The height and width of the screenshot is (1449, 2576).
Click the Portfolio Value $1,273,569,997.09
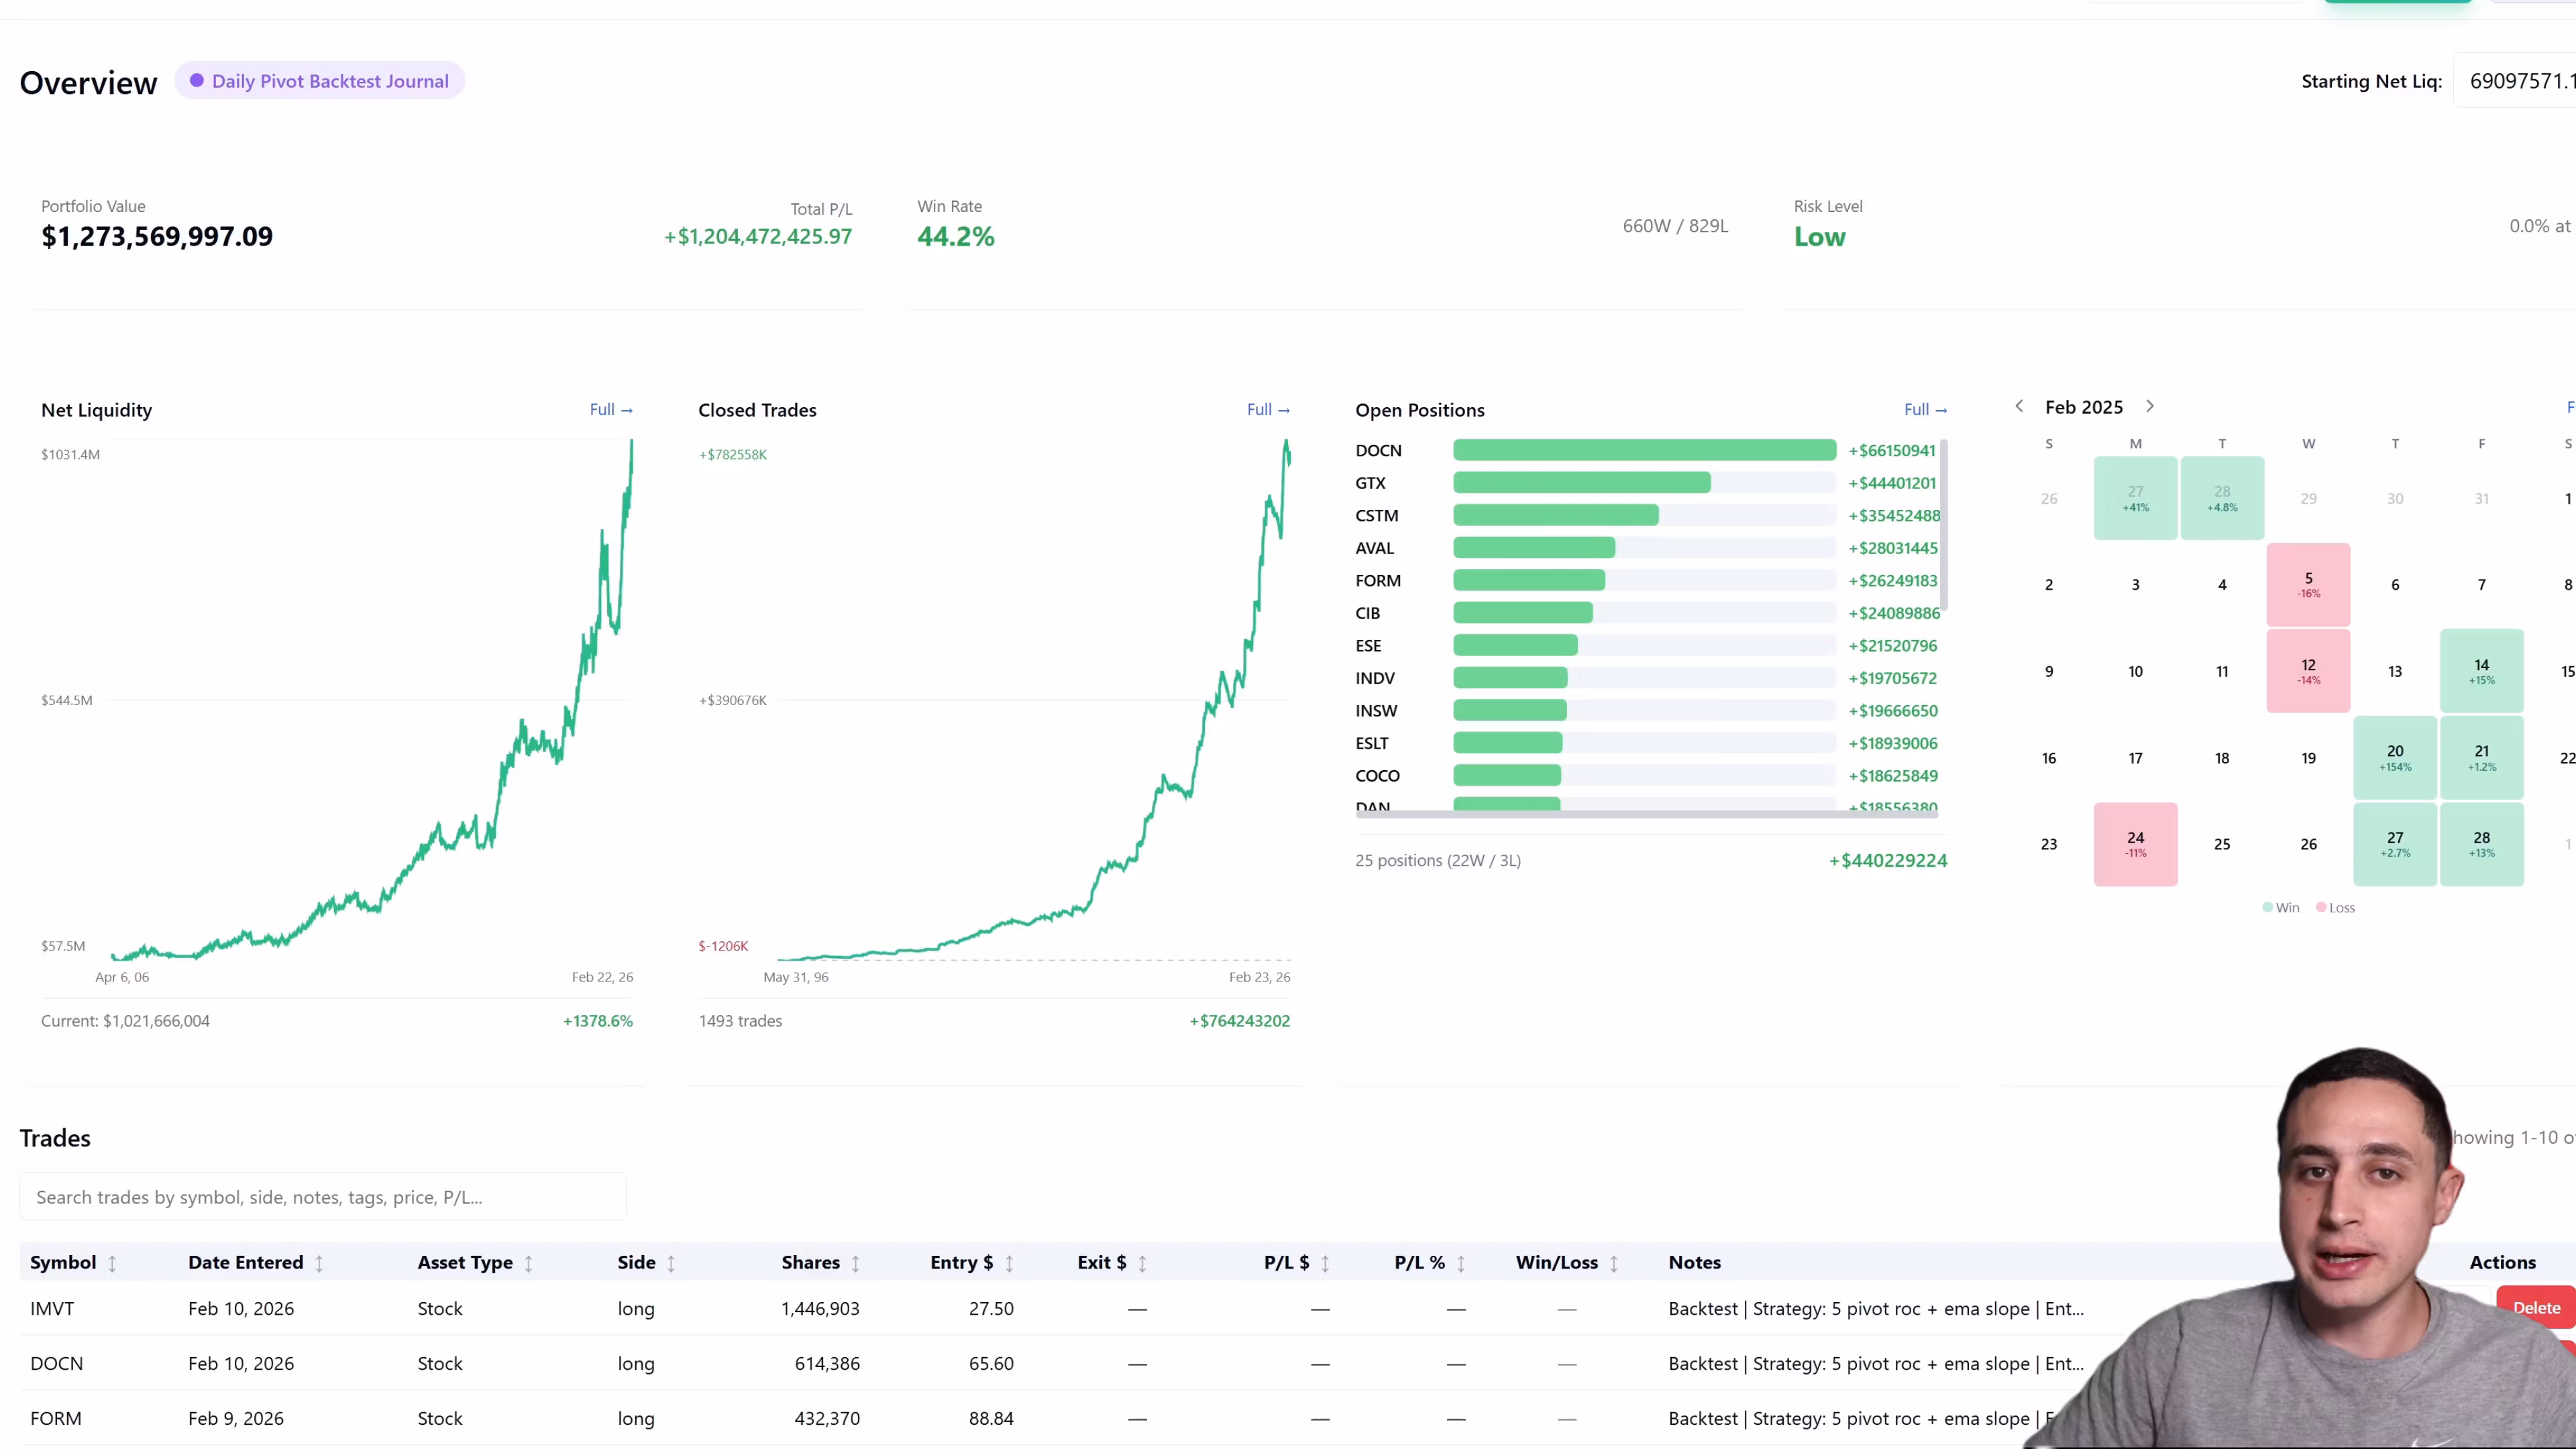point(157,237)
